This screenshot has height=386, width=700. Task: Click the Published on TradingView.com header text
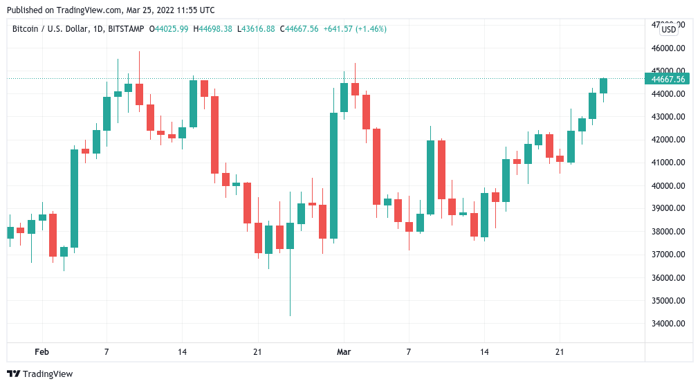(x=111, y=10)
